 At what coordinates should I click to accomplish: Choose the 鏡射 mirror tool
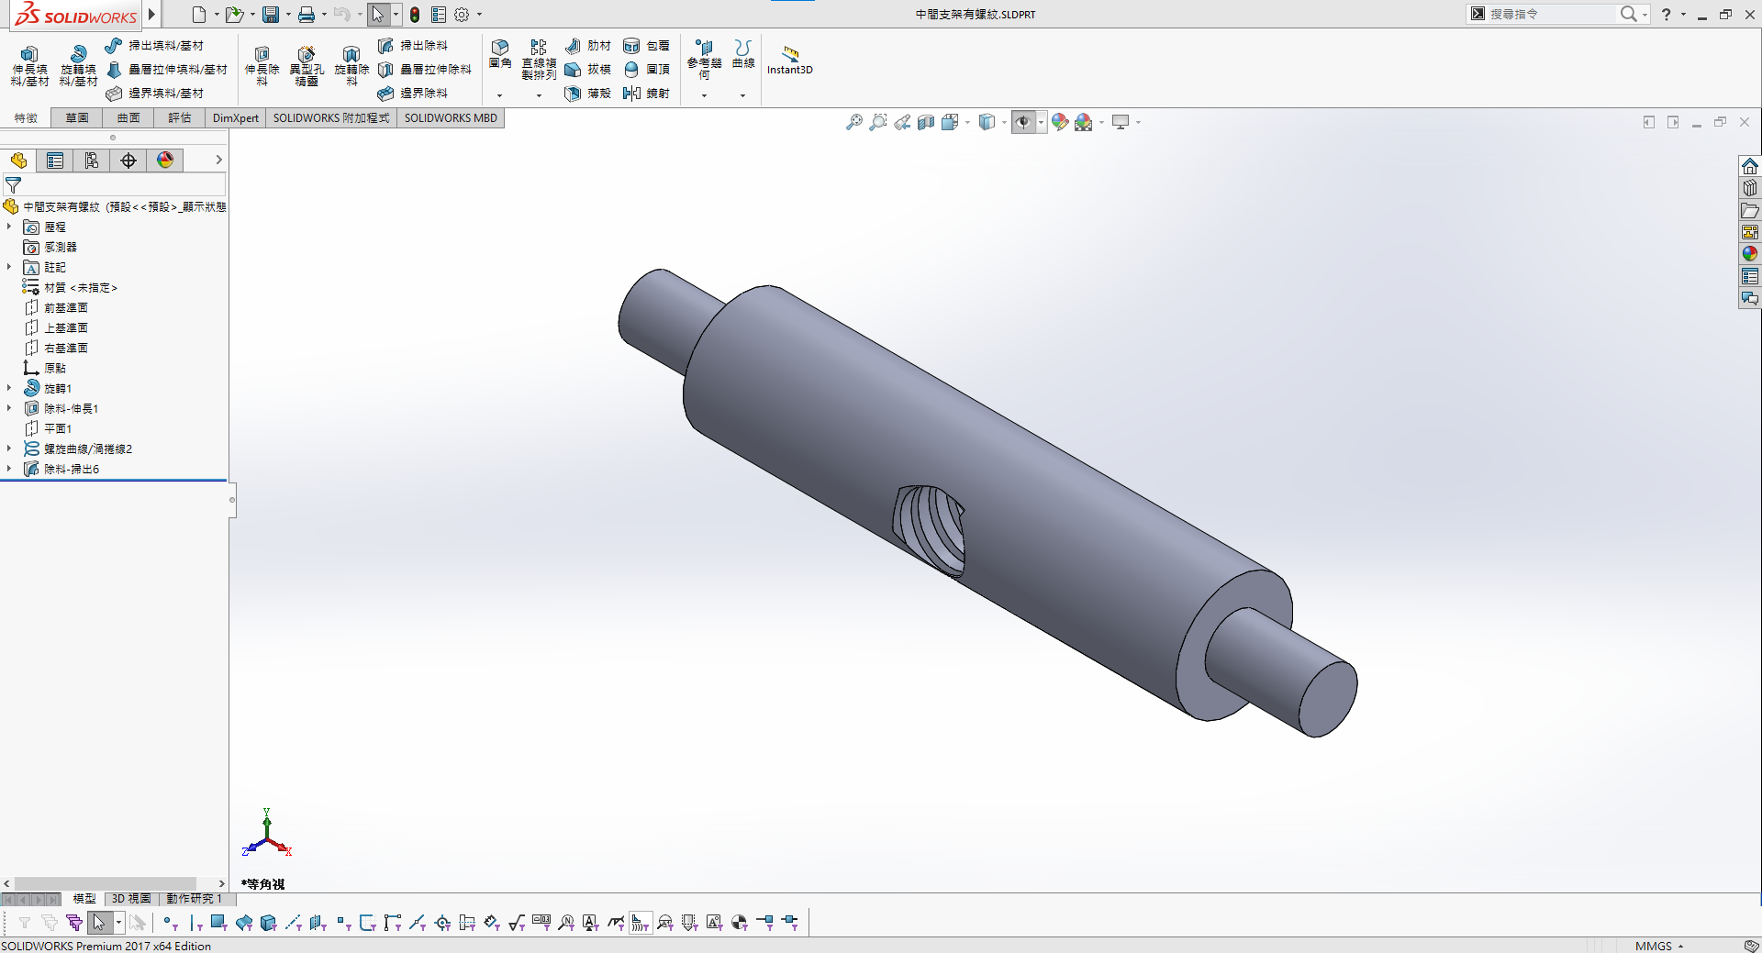click(646, 93)
